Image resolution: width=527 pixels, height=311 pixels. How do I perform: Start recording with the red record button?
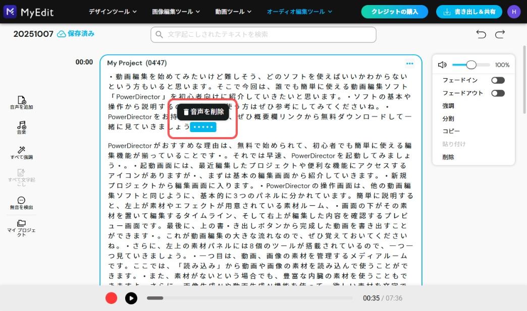(111, 298)
